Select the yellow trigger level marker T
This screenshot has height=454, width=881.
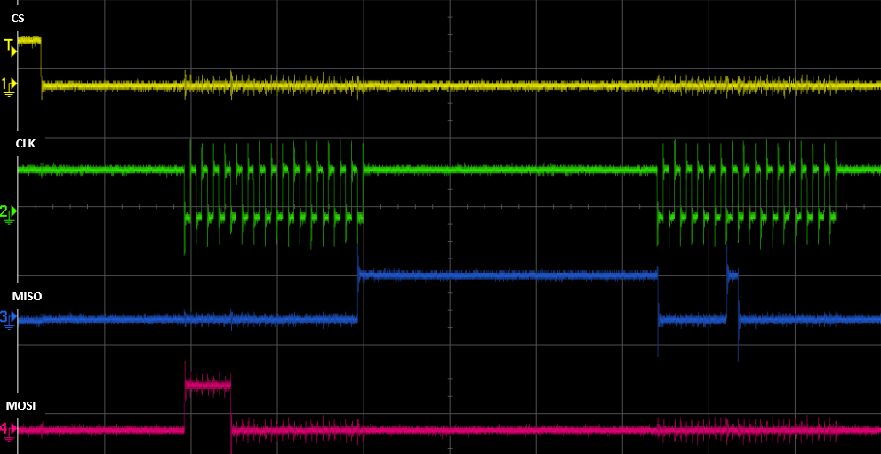[x=12, y=48]
